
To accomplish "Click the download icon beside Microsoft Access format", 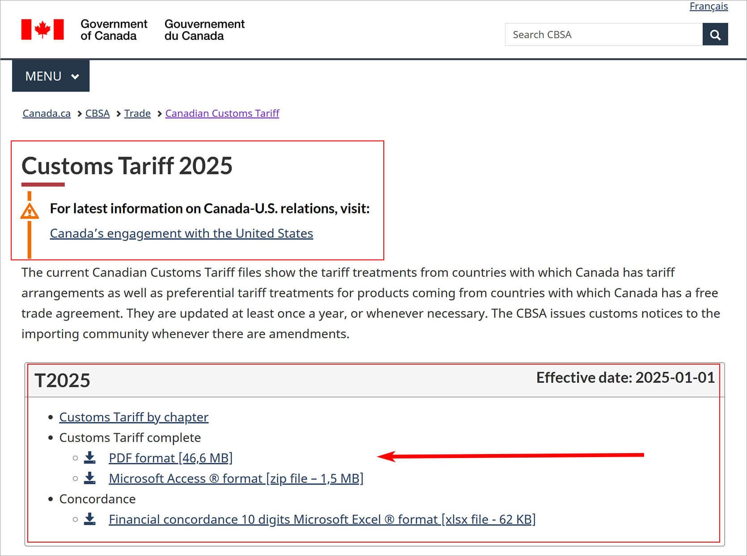I will tap(90, 478).
